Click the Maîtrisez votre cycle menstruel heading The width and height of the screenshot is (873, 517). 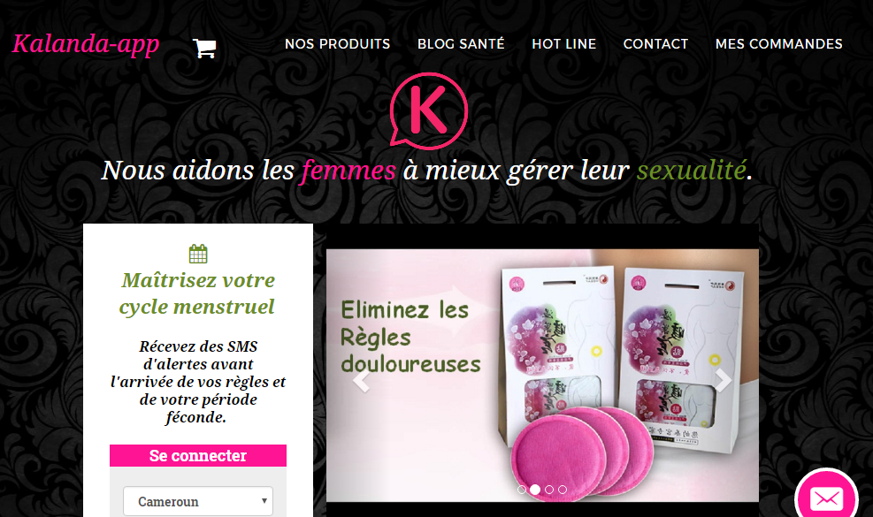coord(197,293)
